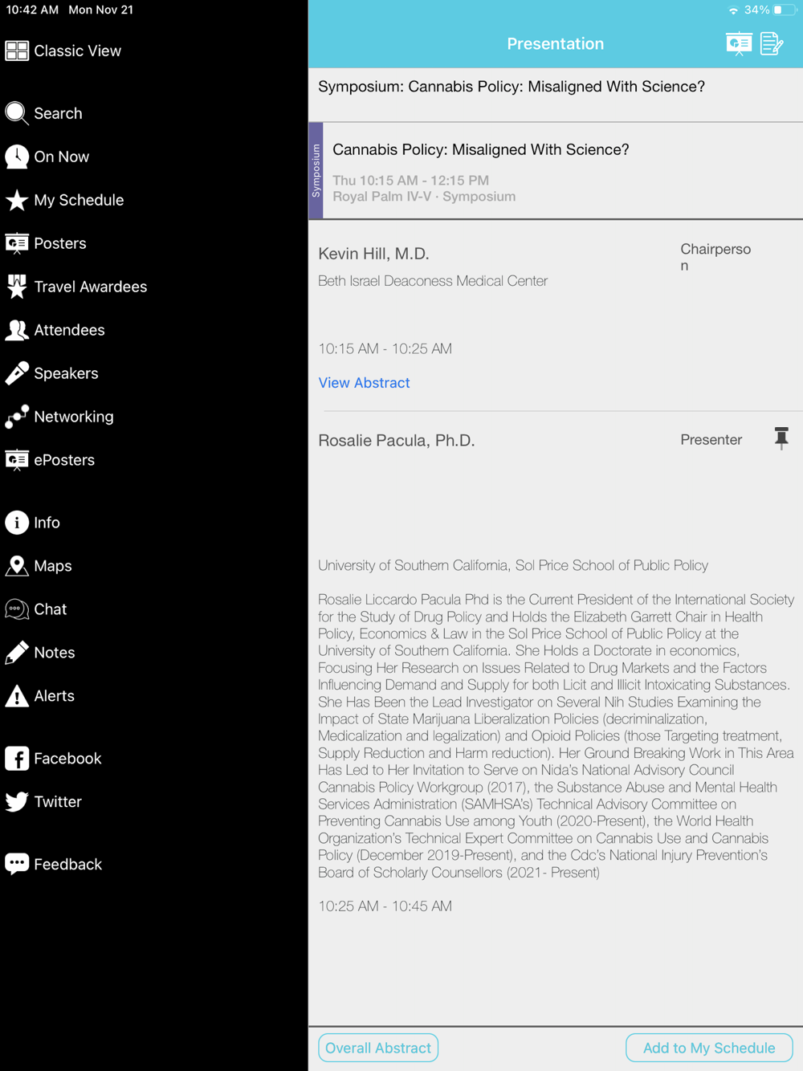Viewport: 803px width, 1071px height.
Task: Tap the 34% battery percentage text
Action: point(757,10)
